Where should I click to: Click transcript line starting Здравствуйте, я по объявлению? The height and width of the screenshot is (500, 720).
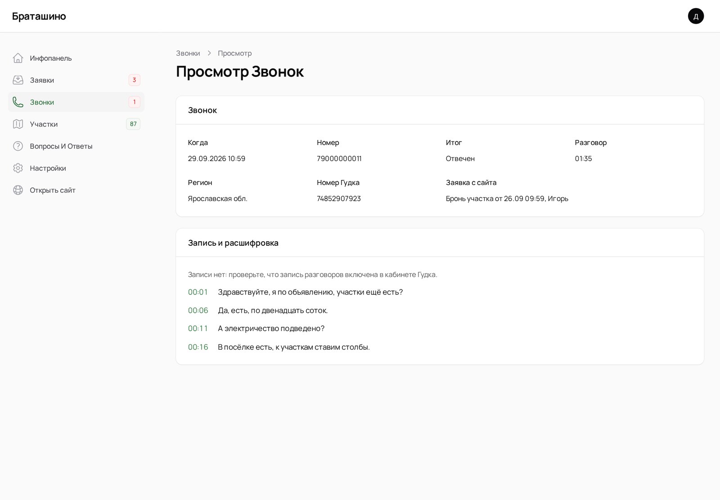pos(310,292)
